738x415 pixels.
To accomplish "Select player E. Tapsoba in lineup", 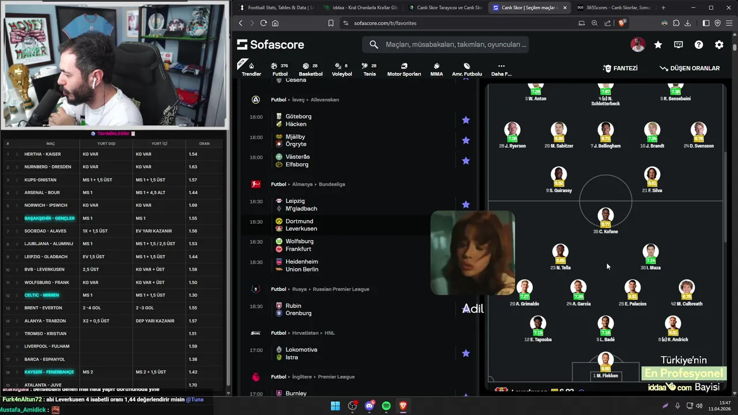I will 538,329.
